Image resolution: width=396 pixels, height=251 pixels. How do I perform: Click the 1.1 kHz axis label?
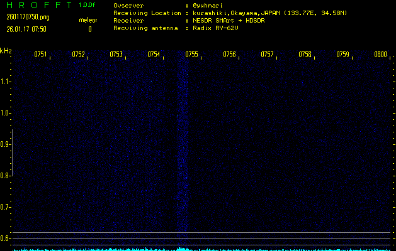pos(5,82)
